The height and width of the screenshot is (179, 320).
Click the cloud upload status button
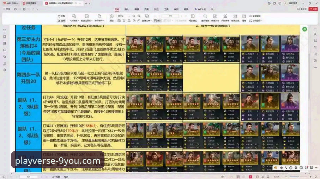(302, 9)
